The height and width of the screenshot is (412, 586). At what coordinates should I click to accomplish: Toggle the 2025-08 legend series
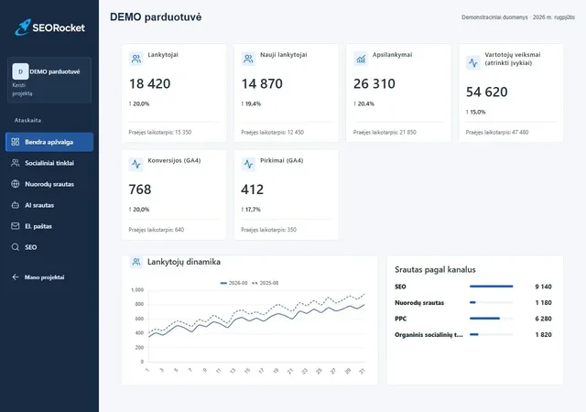[265, 283]
